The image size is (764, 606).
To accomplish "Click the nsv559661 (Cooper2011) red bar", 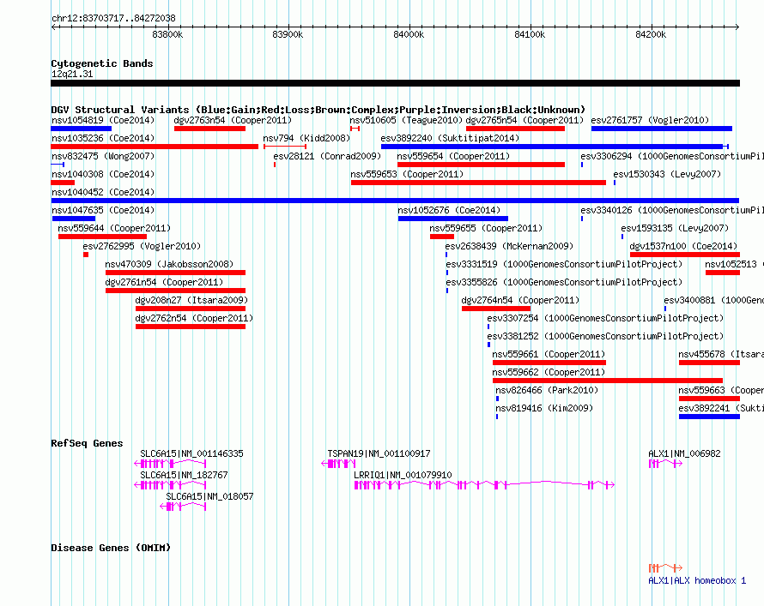I will pos(549,363).
